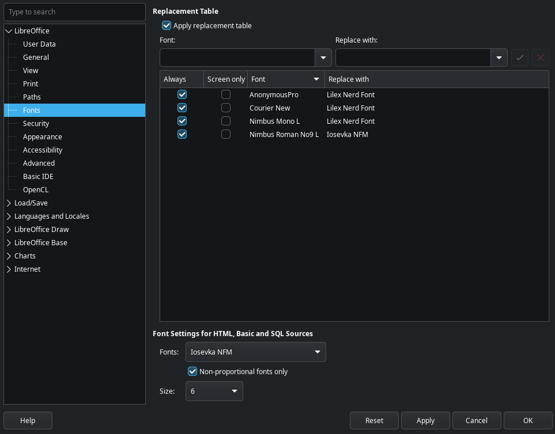Select the Nimbus Roman No9 L row
Image resolution: width=555 pixels, height=434 pixels.
284,135
